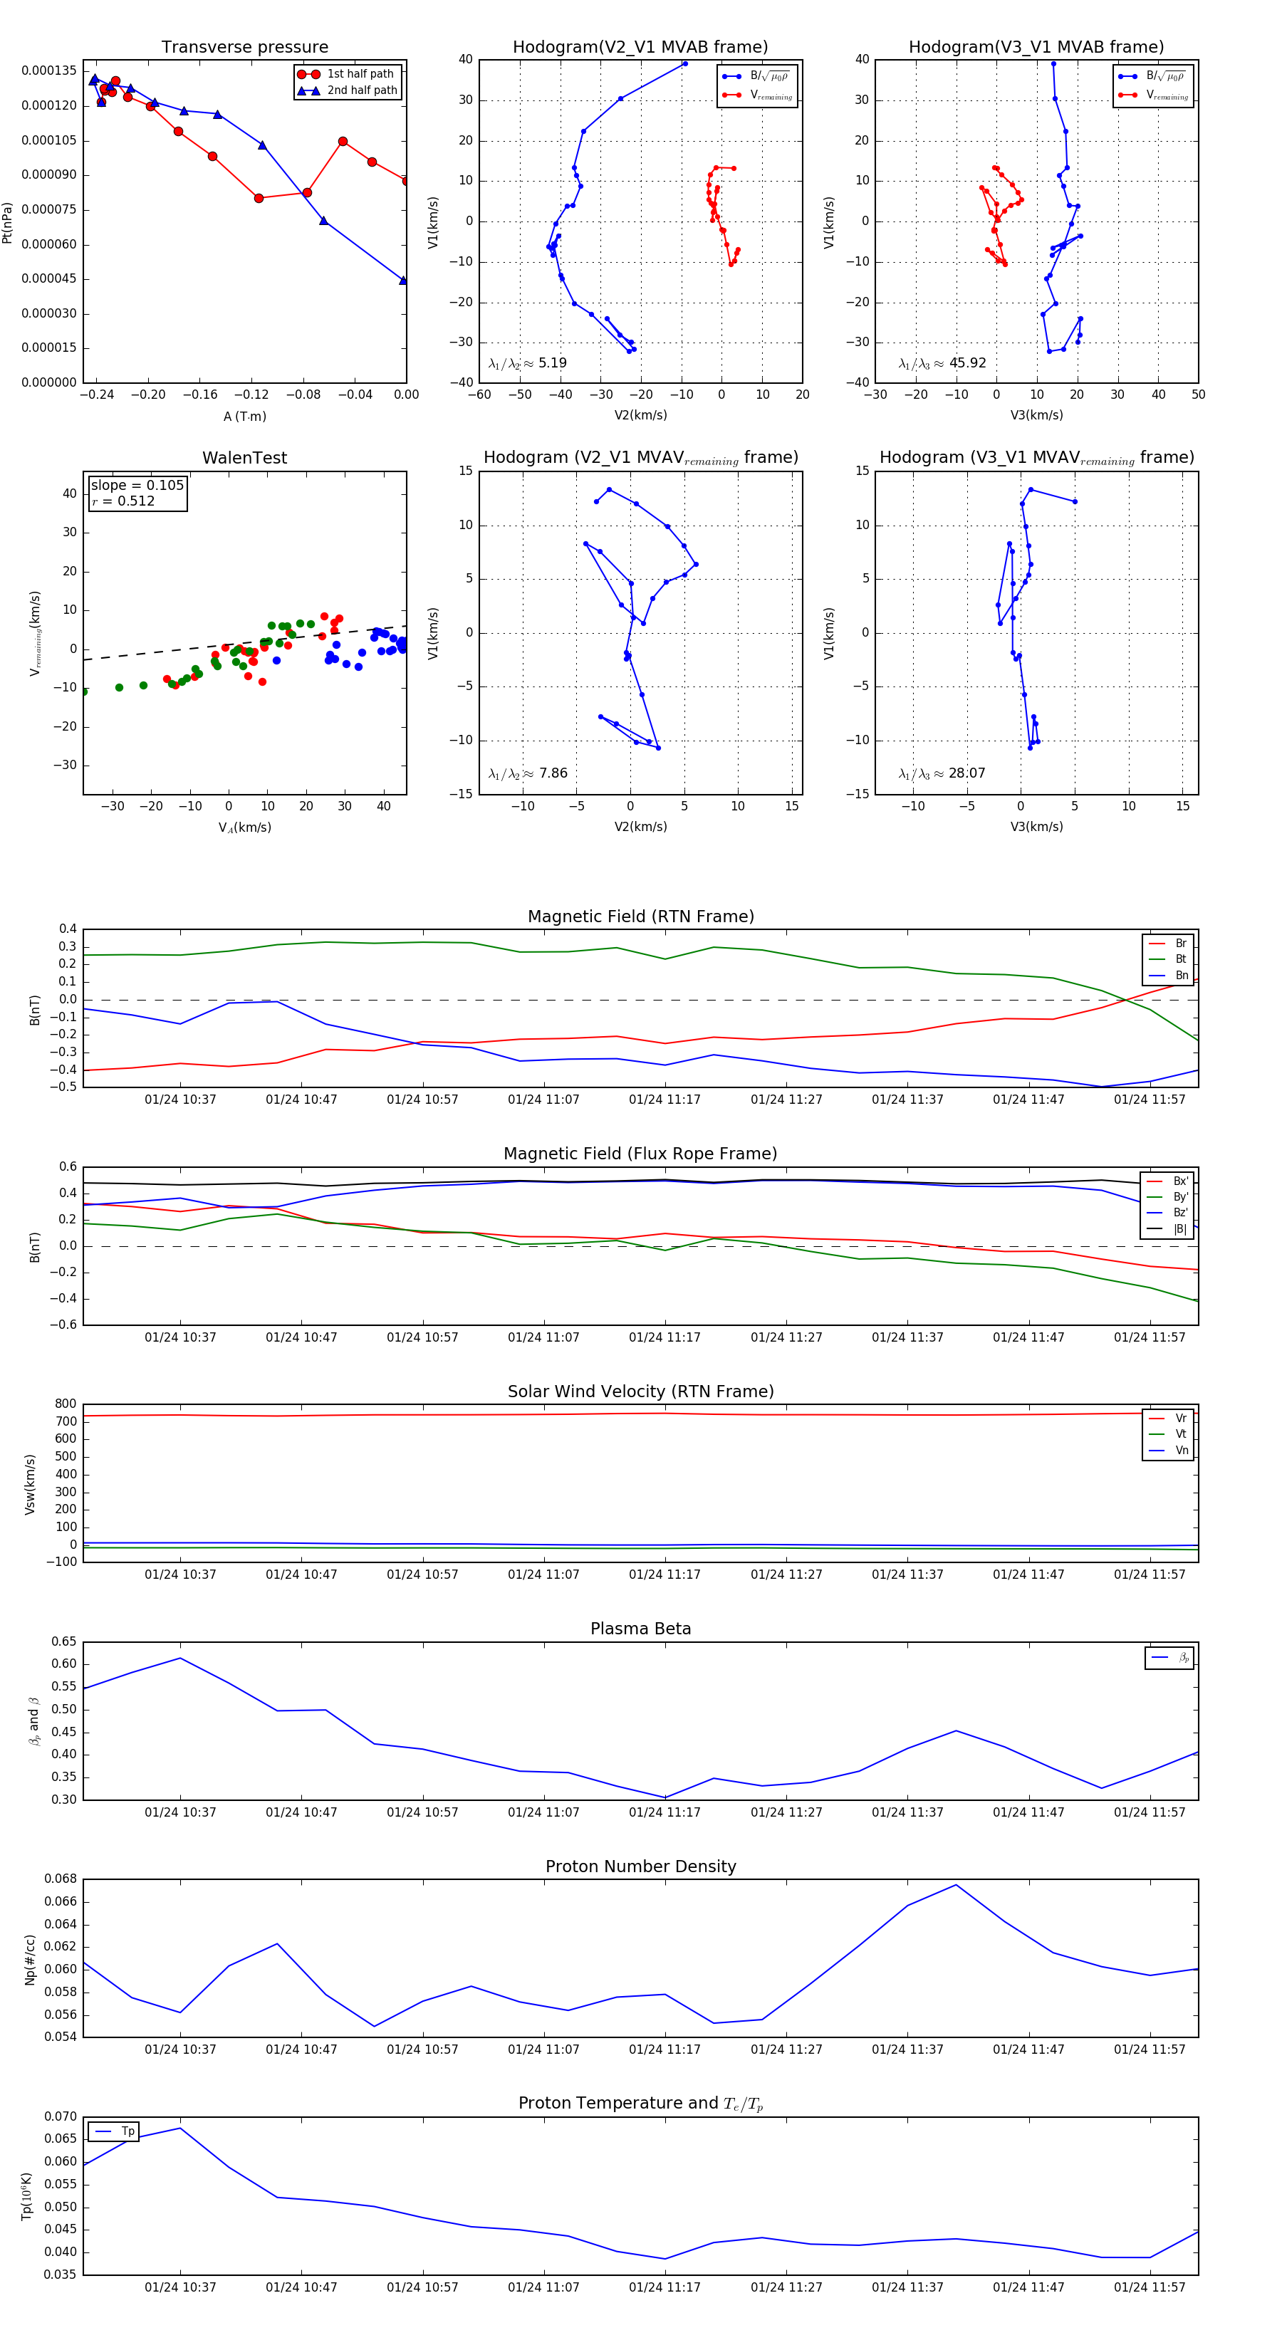Image resolution: width=1282 pixels, height=2350 pixels.
Task: Click 'Magnetic Field (RTN Frame)' title
Action: 640,916
